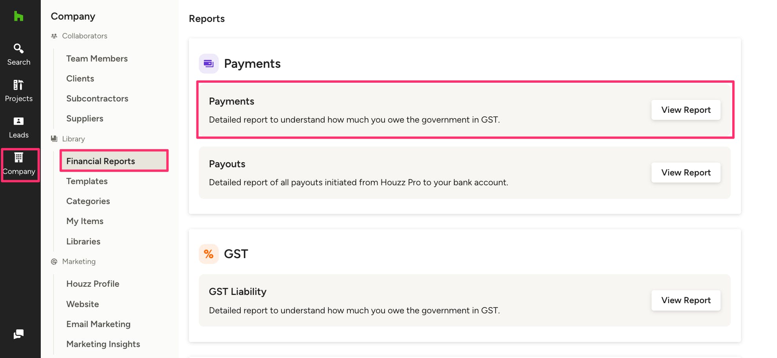Go to Subcontractors list
The width and height of the screenshot is (777, 358).
(97, 99)
